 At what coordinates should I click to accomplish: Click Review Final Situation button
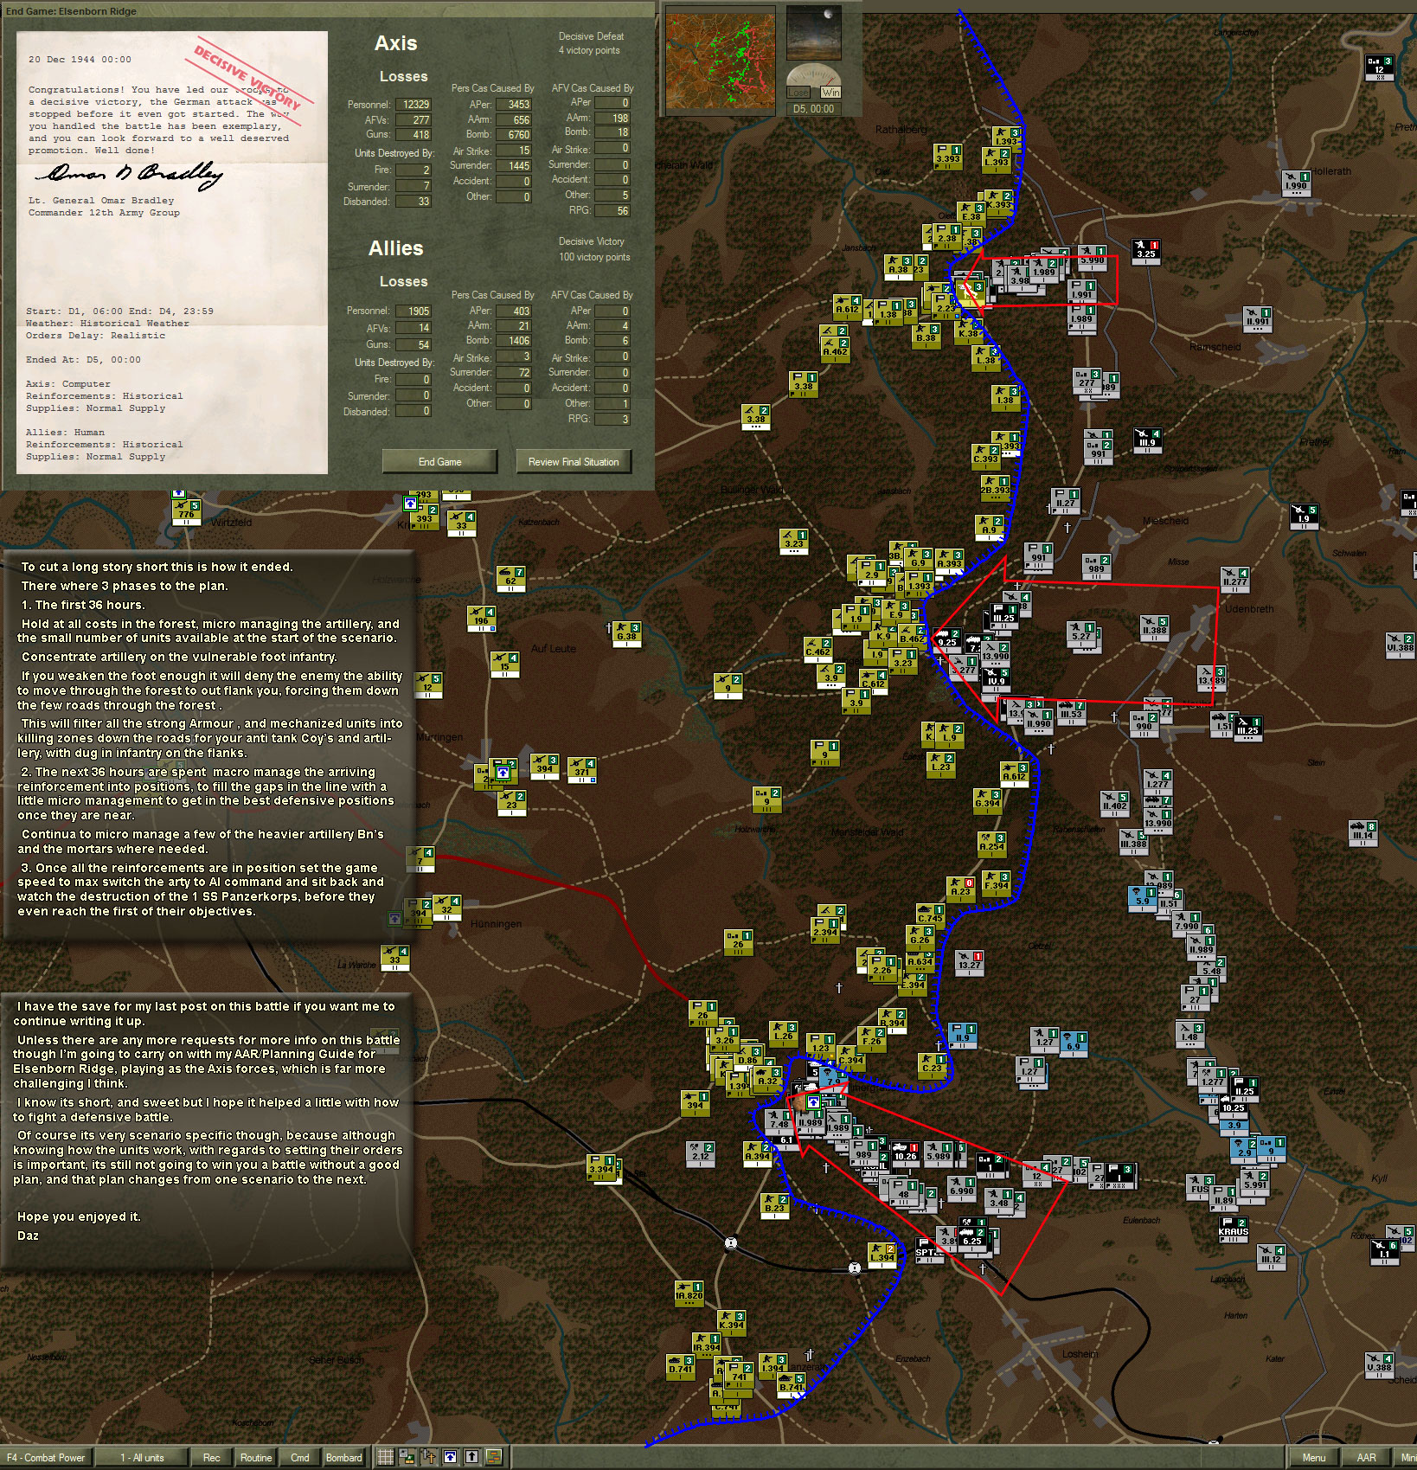tap(574, 461)
